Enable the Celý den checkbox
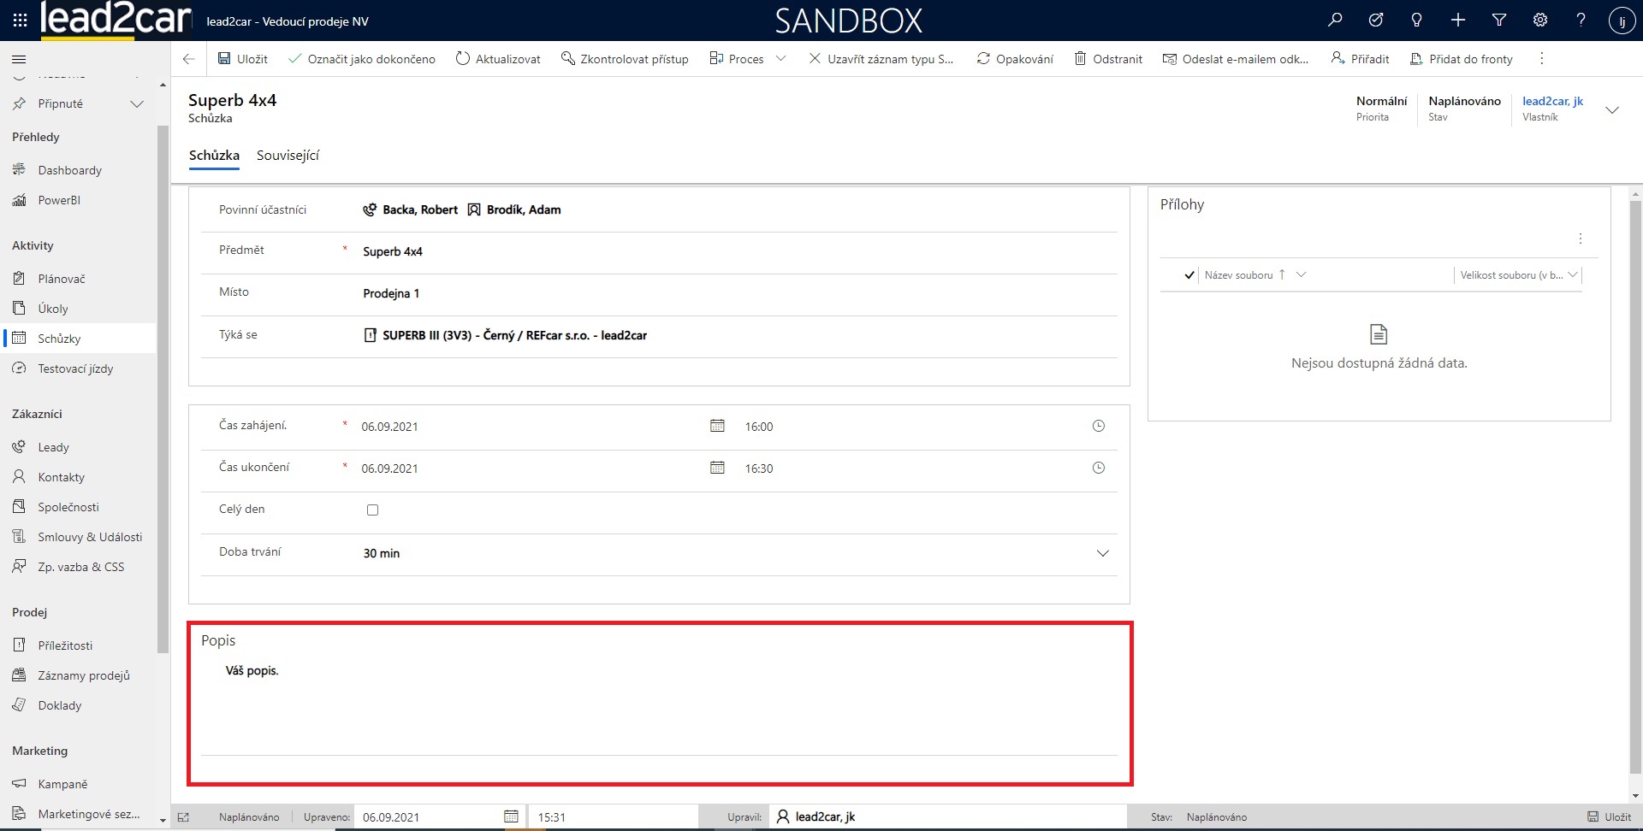The width and height of the screenshot is (1643, 831). [x=372, y=510]
